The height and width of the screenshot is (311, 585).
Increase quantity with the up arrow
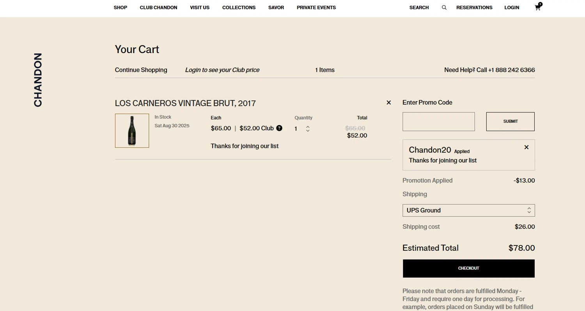[x=308, y=126]
